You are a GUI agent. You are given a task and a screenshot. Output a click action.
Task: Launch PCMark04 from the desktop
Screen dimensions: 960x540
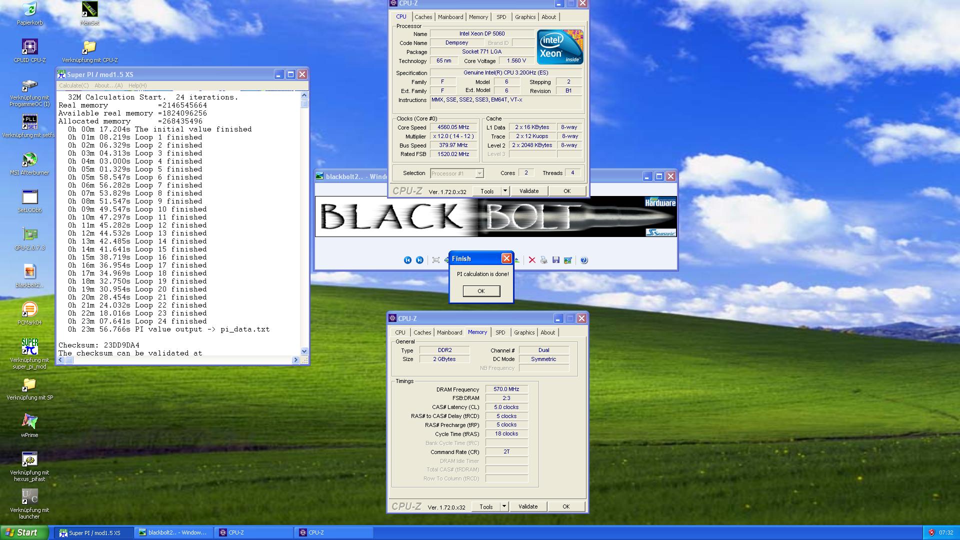[29, 313]
